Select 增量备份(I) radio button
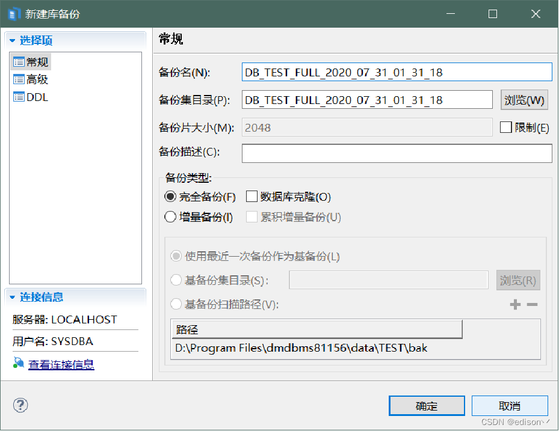The width and height of the screenshot is (559, 431). (x=170, y=216)
